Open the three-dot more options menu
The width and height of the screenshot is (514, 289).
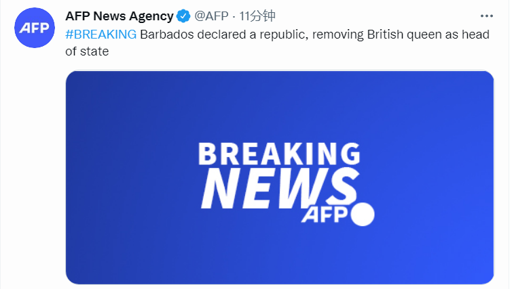point(486,16)
